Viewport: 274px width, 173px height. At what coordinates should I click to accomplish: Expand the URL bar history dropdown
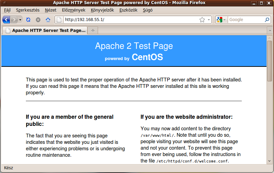[209, 20]
